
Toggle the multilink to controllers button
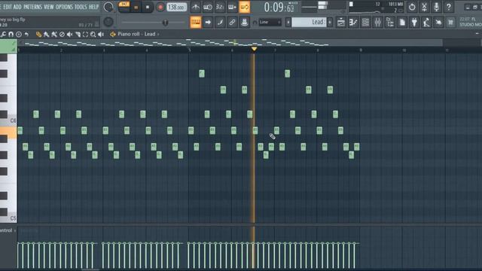tap(232, 22)
